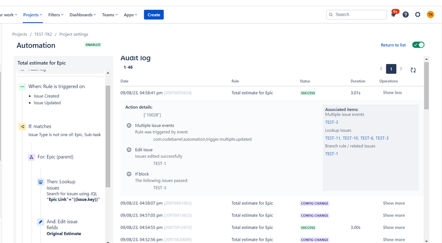The height and width of the screenshot is (243, 442).
Task: Select the If: matches condition component
Action: point(40,127)
